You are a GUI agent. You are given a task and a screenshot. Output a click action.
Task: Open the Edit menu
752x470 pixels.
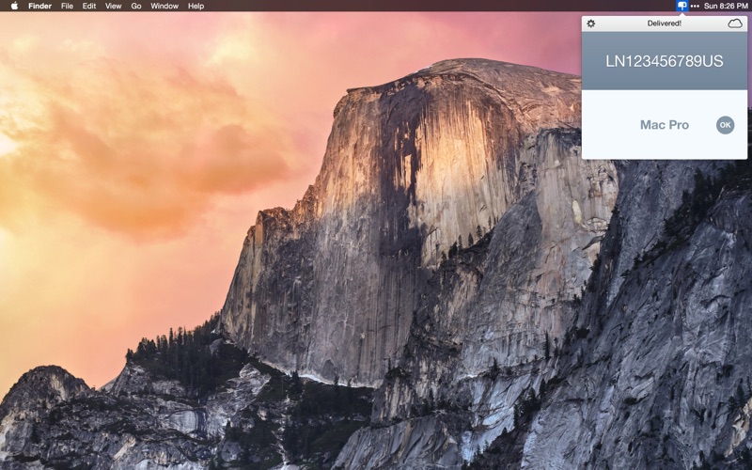tap(89, 6)
